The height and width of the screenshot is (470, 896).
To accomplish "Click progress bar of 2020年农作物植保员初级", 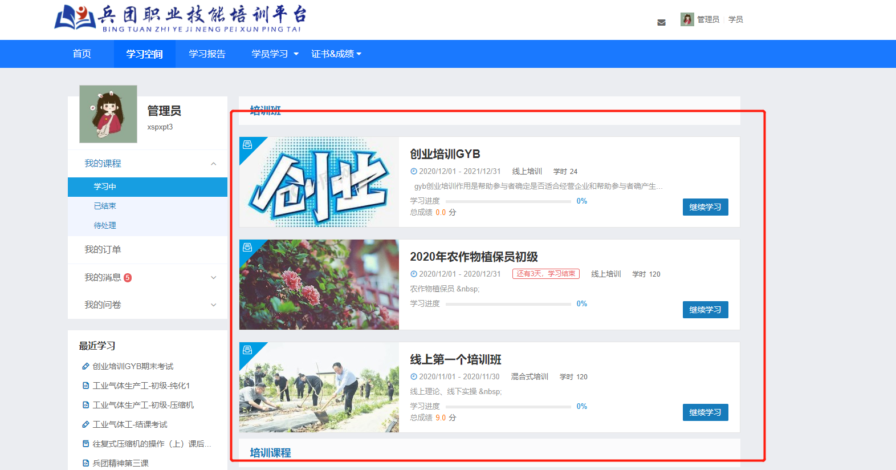I will coord(508,304).
